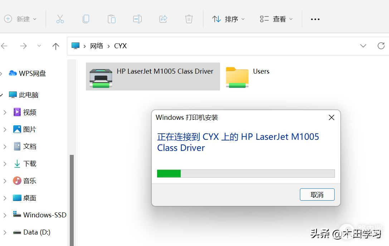
Task: Go back with the left arrow
Action: tap(4, 46)
